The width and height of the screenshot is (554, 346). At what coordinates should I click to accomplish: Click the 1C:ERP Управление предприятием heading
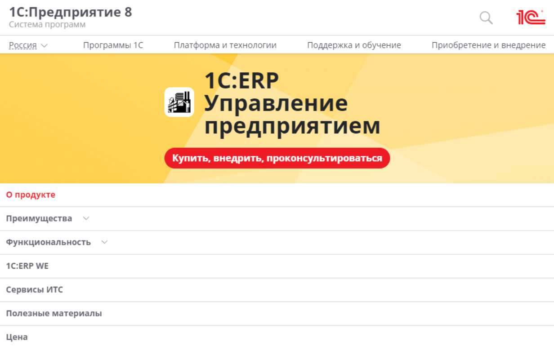pyautogui.click(x=292, y=103)
